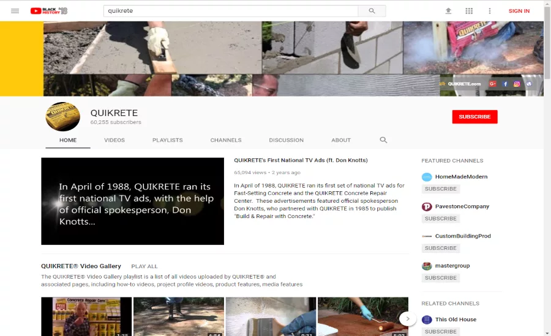Play the featured Don Knotts video
The height and width of the screenshot is (336, 551).
pos(132,202)
